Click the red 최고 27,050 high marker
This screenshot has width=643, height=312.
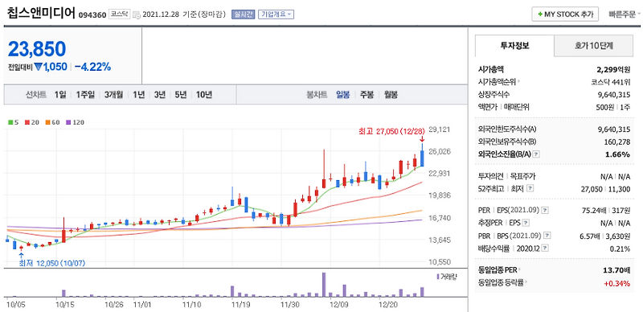(x=393, y=131)
